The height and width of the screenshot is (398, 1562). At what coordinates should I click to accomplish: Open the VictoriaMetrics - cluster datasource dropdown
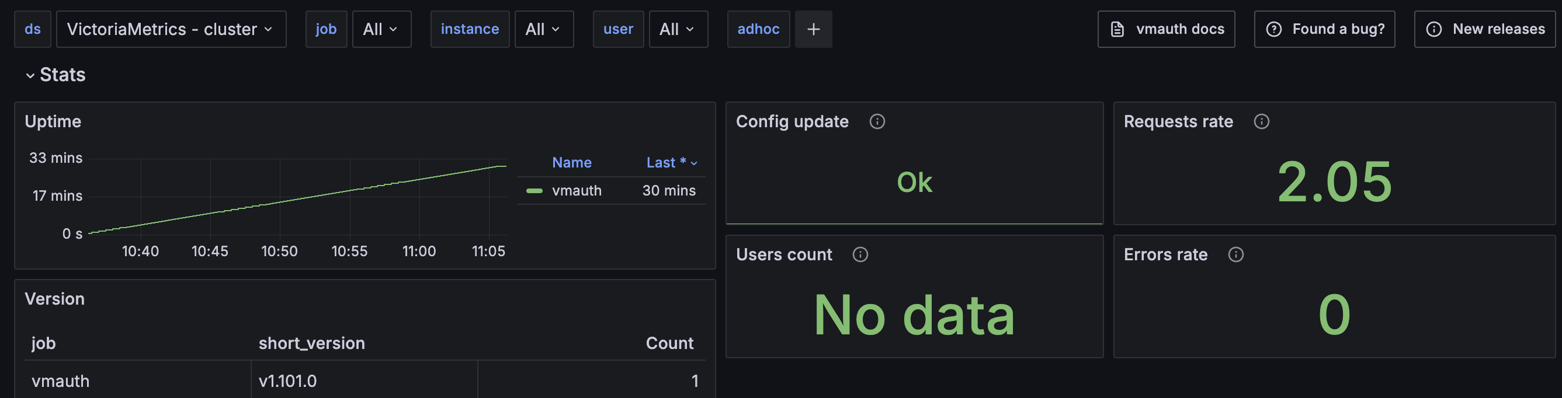[171, 29]
